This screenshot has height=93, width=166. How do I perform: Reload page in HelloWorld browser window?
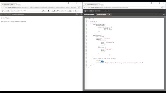(6, 7)
